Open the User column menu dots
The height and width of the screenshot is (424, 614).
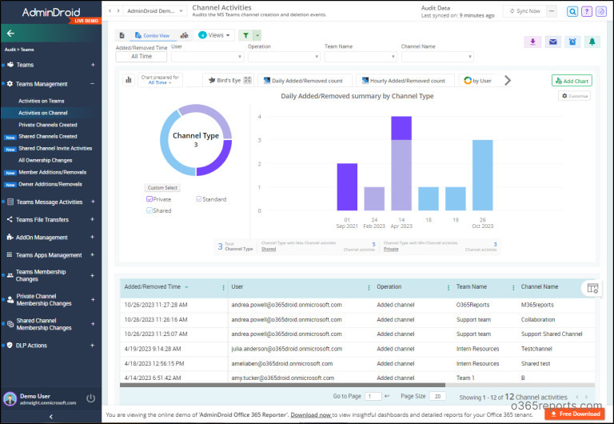(369, 288)
